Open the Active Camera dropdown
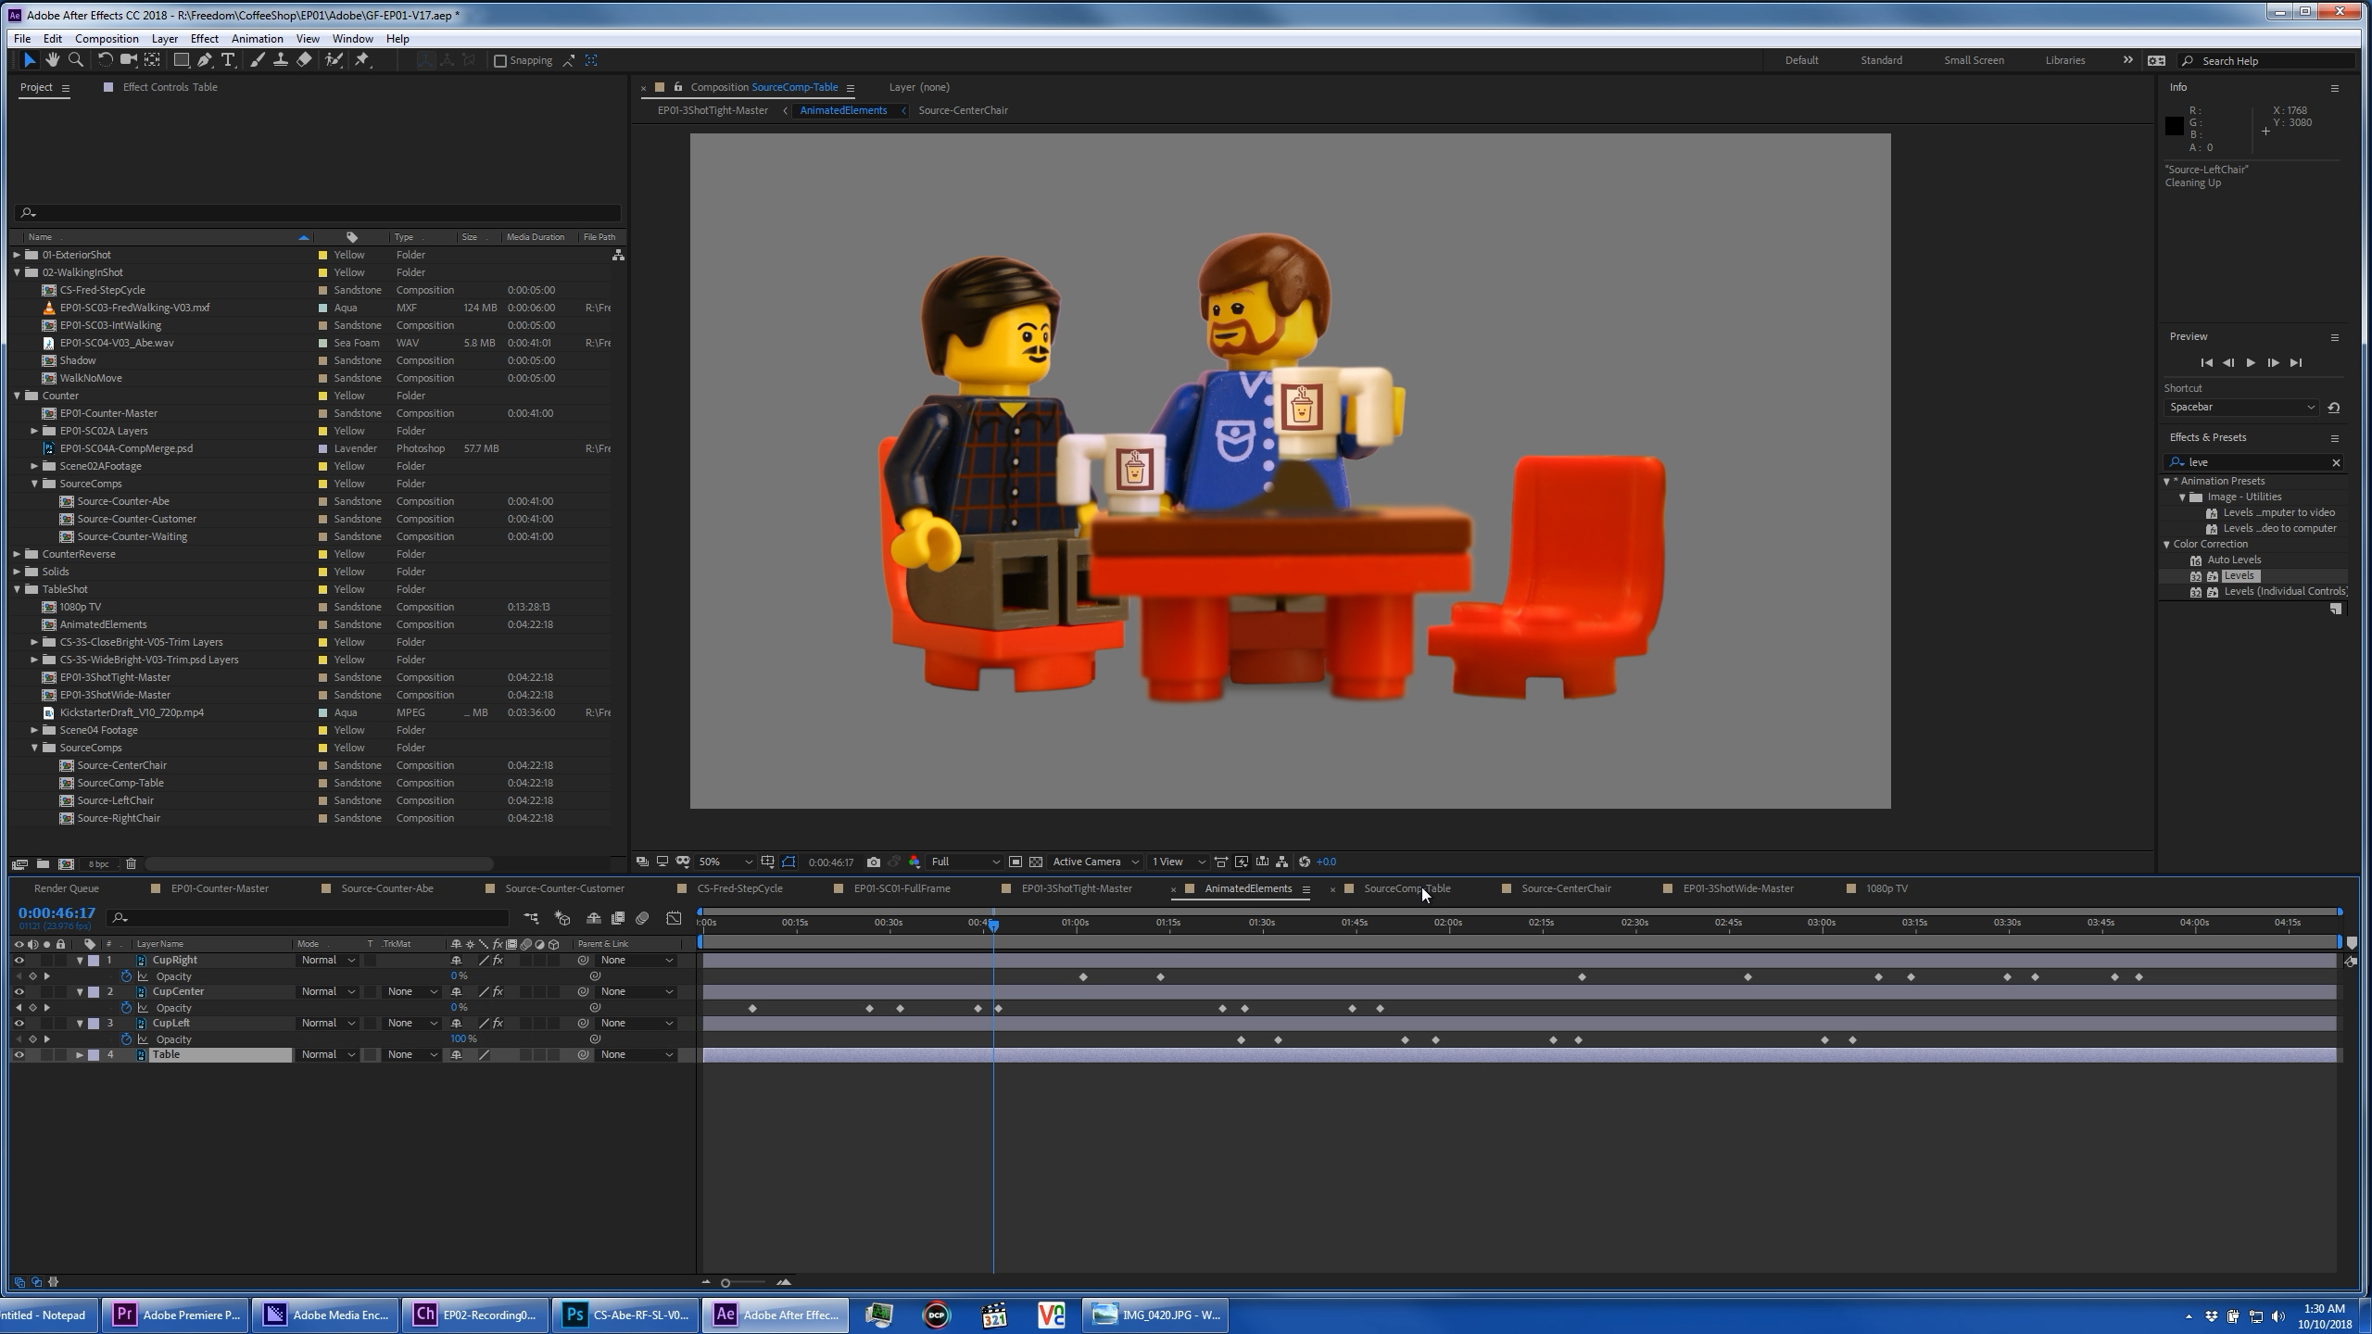Viewport: 2372px width, 1334px height. click(x=1095, y=862)
